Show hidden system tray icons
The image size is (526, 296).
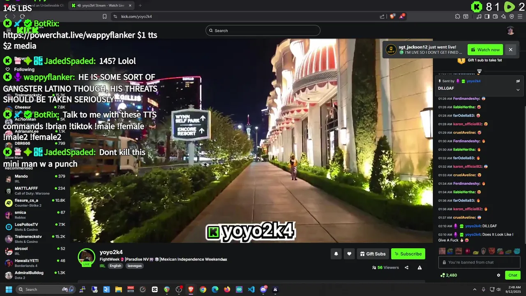click(x=475, y=289)
